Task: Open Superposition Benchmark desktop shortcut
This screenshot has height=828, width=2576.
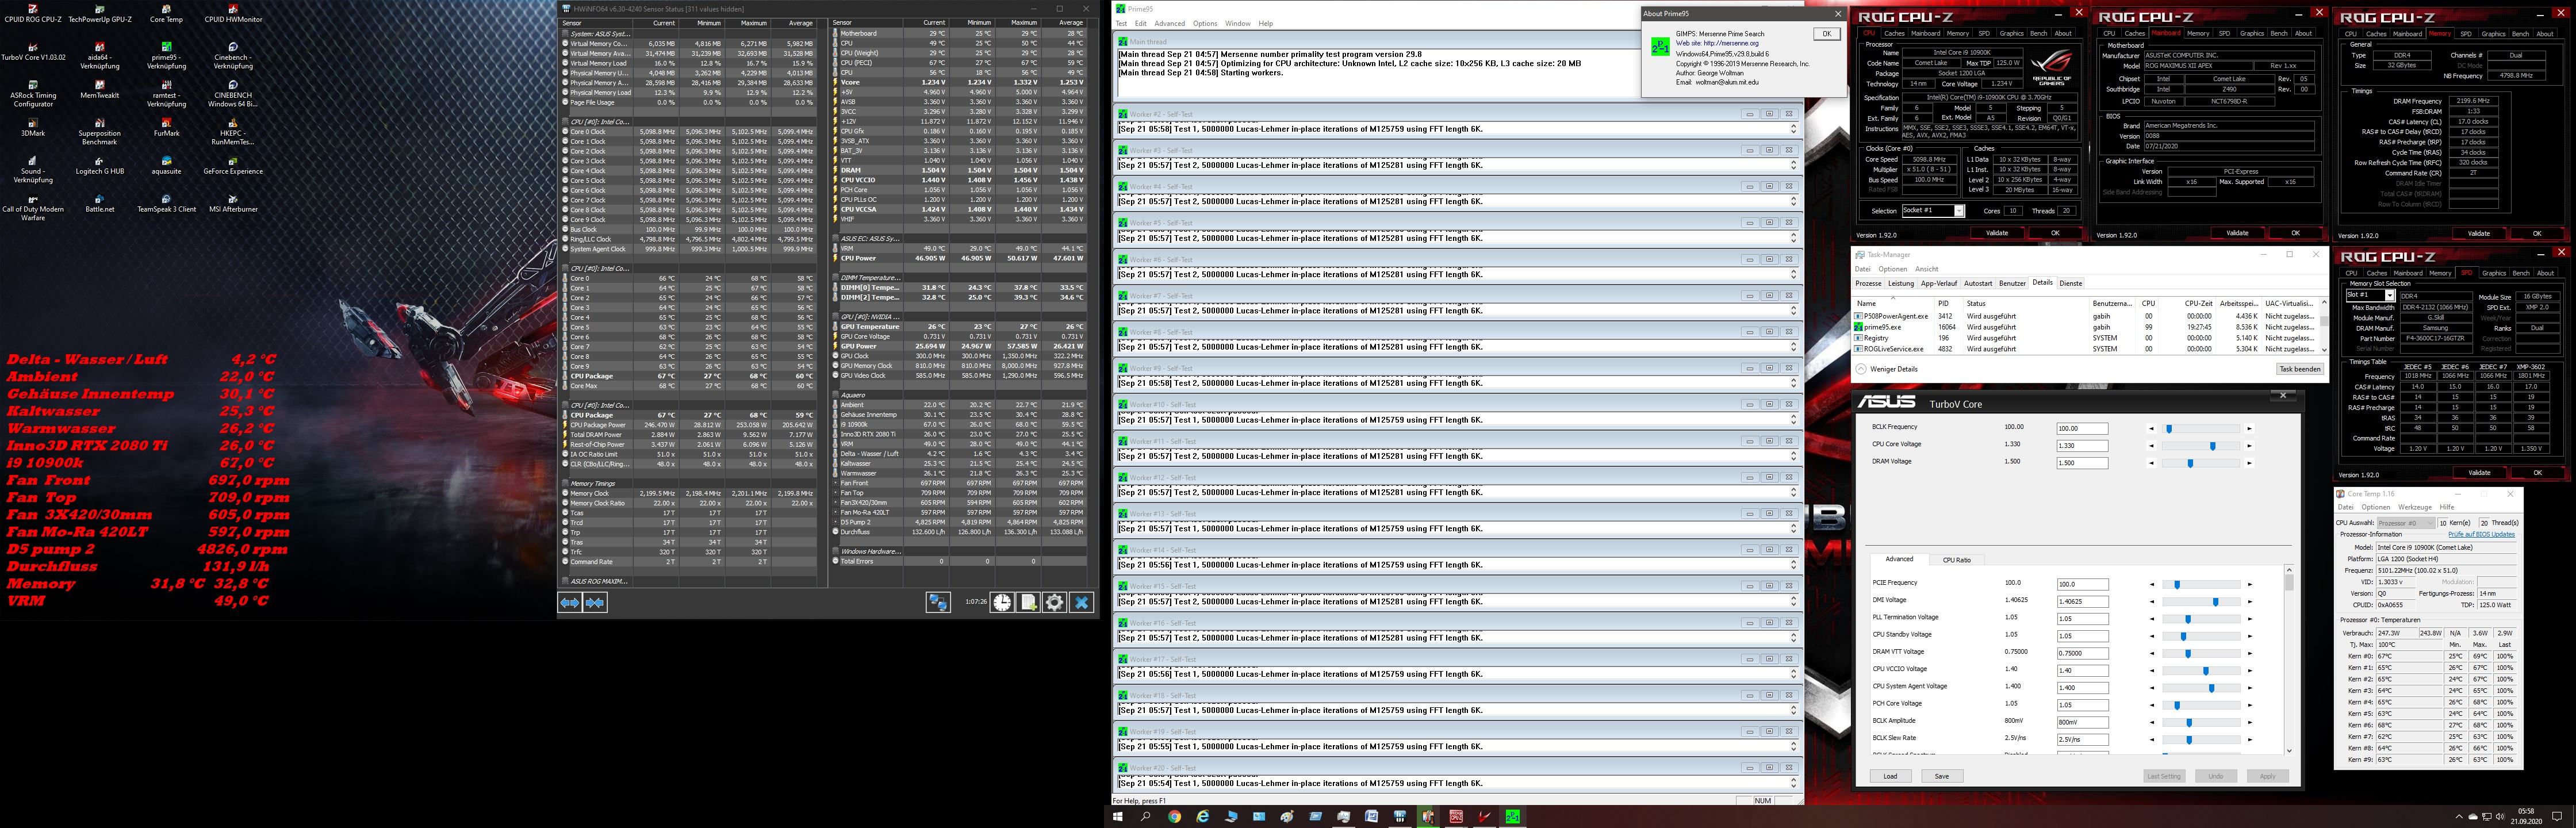Action: pyautogui.click(x=100, y=131)
